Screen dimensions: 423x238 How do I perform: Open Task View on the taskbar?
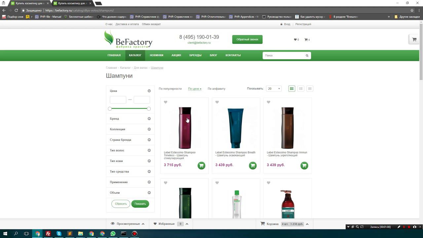[26, 234]
